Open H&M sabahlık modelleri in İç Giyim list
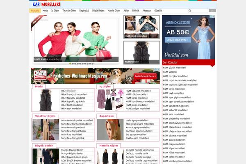The height and width of the screenshot is (164, 246). click(x=138, y=91)
